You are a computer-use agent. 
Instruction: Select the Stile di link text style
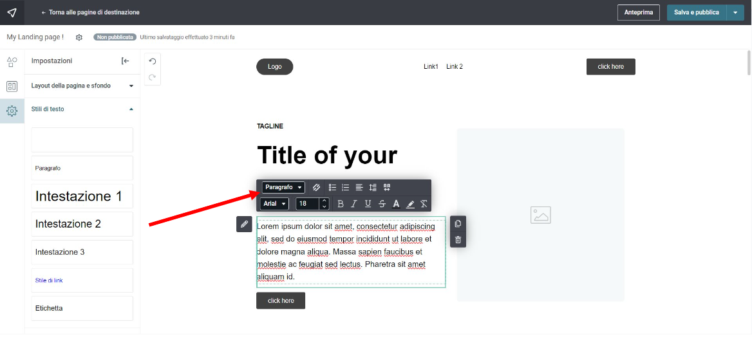(82, 280)
